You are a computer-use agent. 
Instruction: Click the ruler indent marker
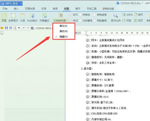pyautogui.click(x=86, y=33)
